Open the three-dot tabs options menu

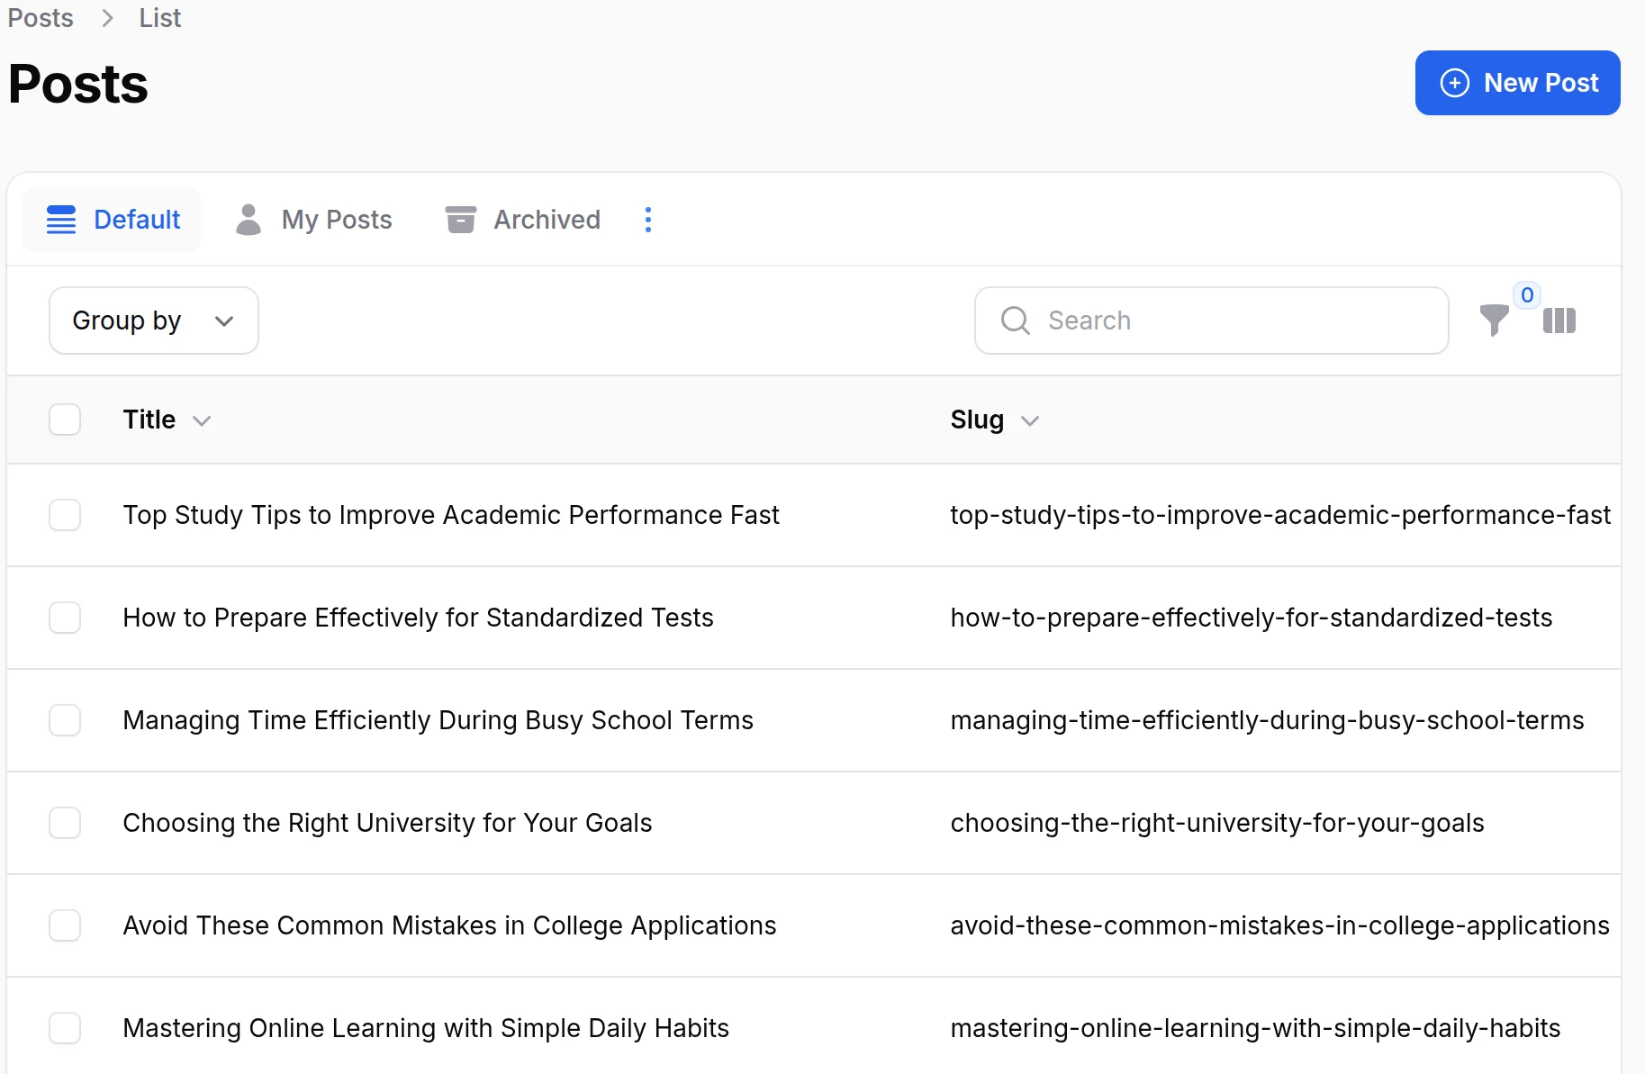click(648, 220)
